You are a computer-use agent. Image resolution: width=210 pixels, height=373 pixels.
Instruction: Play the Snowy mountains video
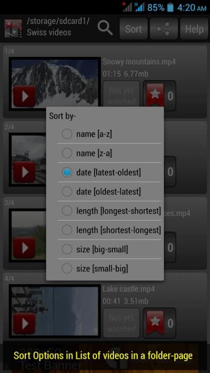[24, 96]
